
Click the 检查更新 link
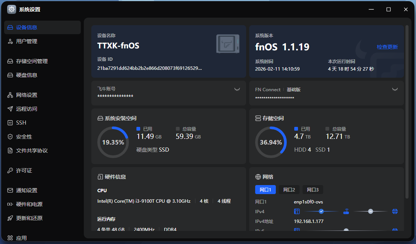(387, 47)
